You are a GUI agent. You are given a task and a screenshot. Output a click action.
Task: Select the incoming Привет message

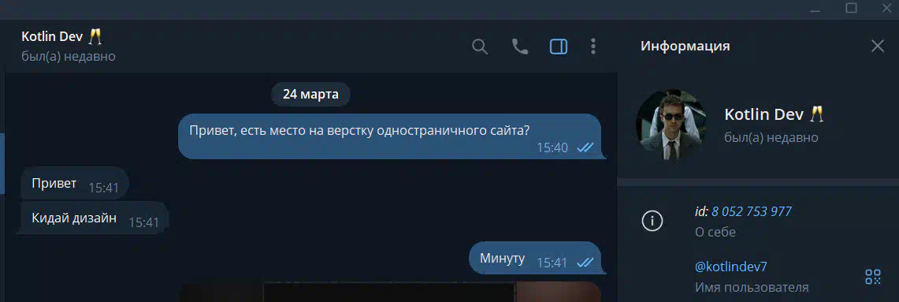coord(75,185)
